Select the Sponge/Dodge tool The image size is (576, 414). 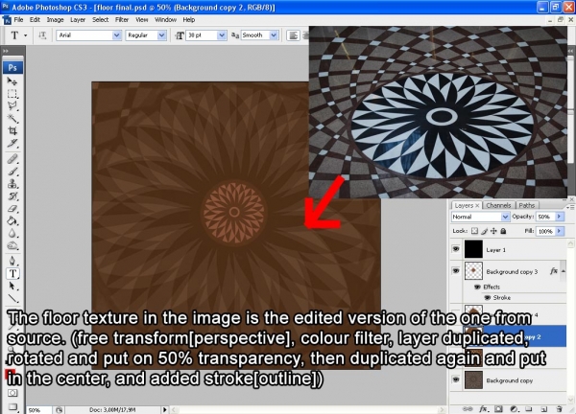tap(12, 245)
